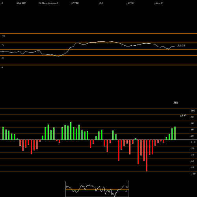Click the 60 label on the MR axis
This screenshot has height=197, width=197.
[192, 123]
